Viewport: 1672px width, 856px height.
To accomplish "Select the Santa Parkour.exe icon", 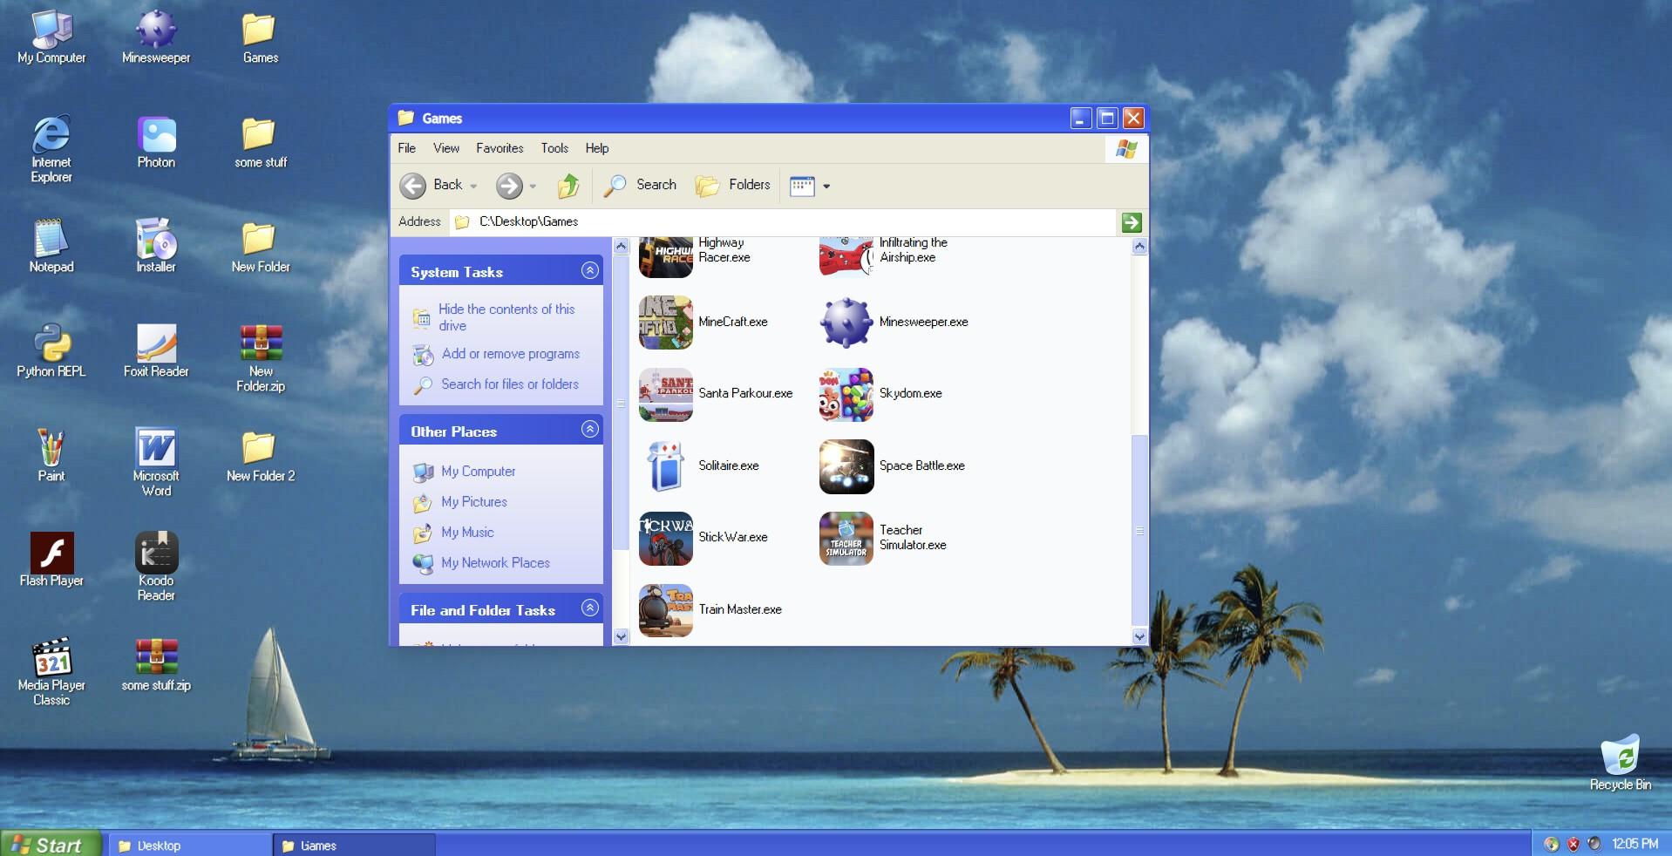I will click(x=666, y=394).
